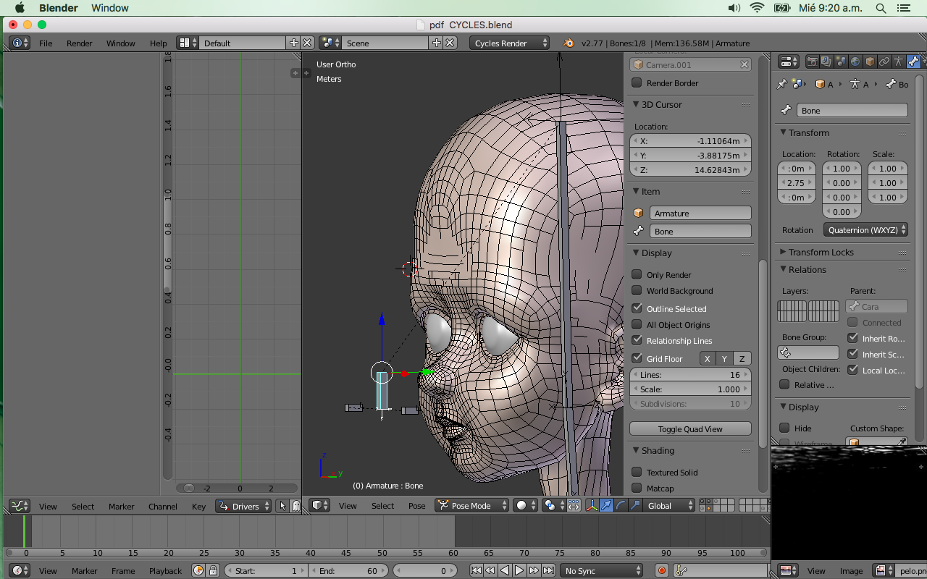Open the Render properties camera tab
The width and height of the screenshot is (927, 579).
pos(812,62)
